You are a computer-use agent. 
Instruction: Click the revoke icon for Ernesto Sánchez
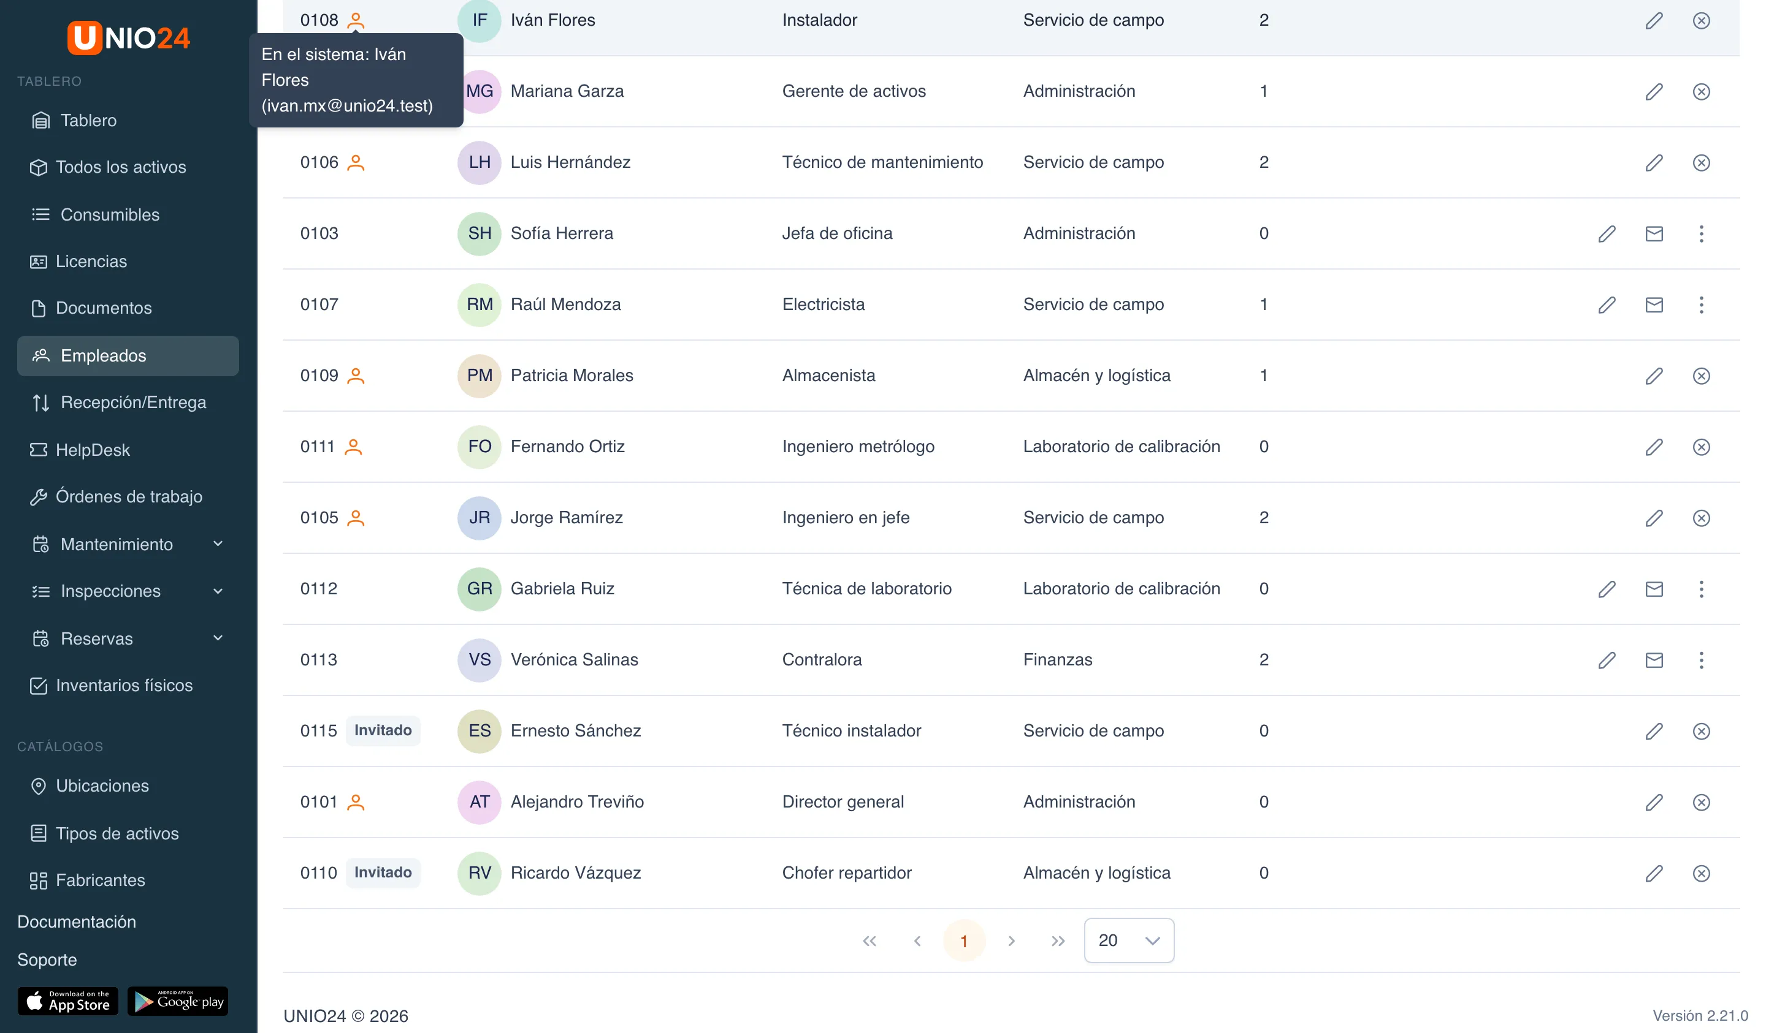pyautogui.click(x=1701, y=731)
